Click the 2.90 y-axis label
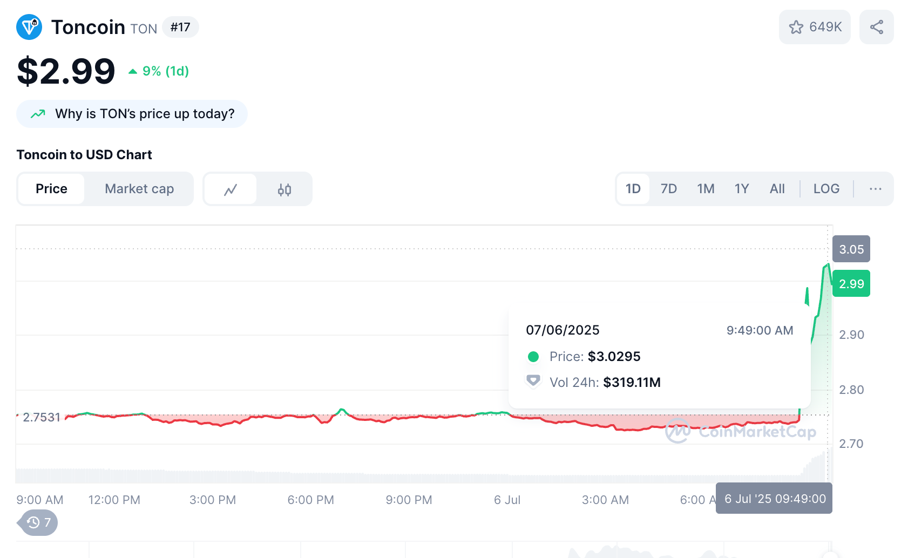The image size is (908, 558). tap(851, 335)
